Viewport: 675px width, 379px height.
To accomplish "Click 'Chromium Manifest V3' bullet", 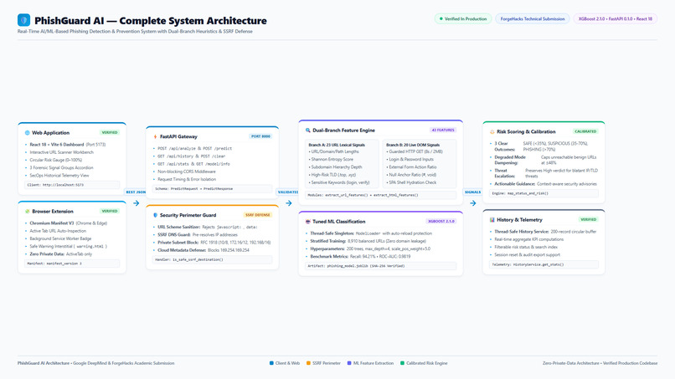I will coord(68,223).
